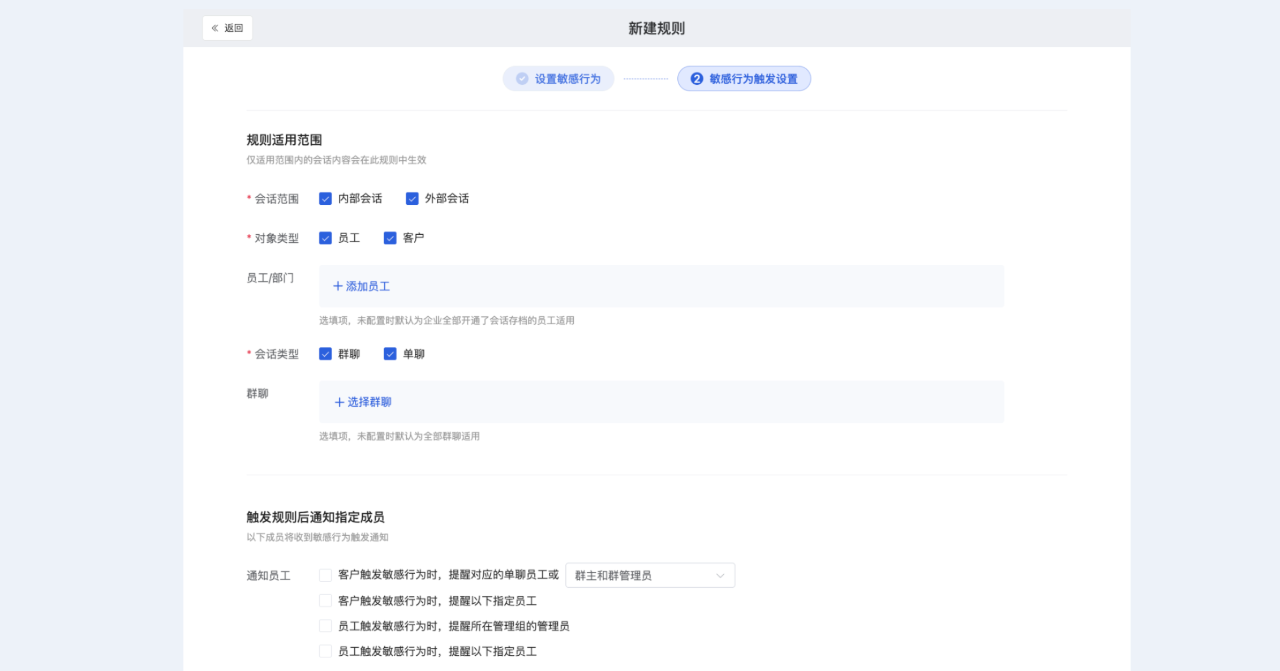1280x671 pixels.
Task: Click the 规则适用范围 section heading
Action: [284, 140]
